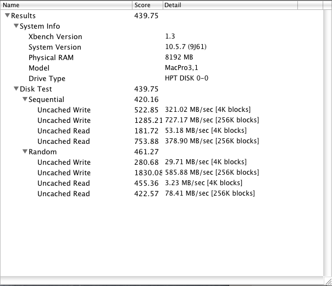Viewport: 332px width, 286px height.
Task: Click detail 29.71 MB/sec [4K blocks]
Action: tap(206, 162)
